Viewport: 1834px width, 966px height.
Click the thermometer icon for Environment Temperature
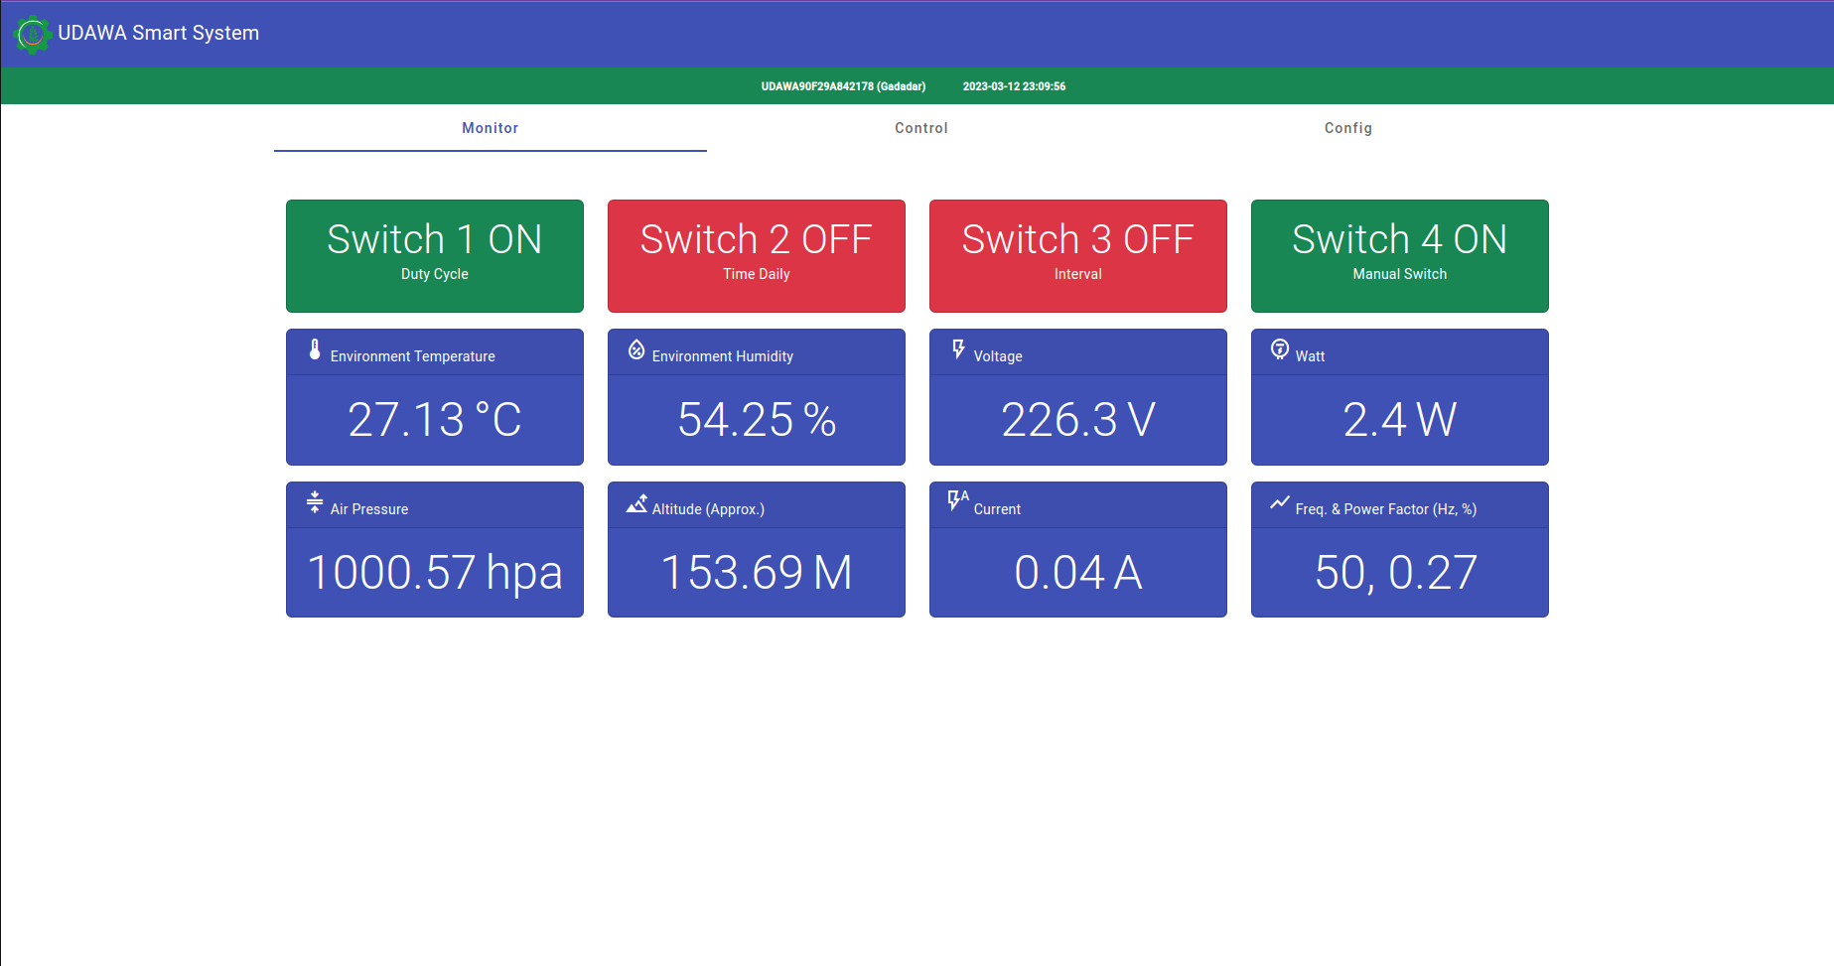tap(315, 349)
